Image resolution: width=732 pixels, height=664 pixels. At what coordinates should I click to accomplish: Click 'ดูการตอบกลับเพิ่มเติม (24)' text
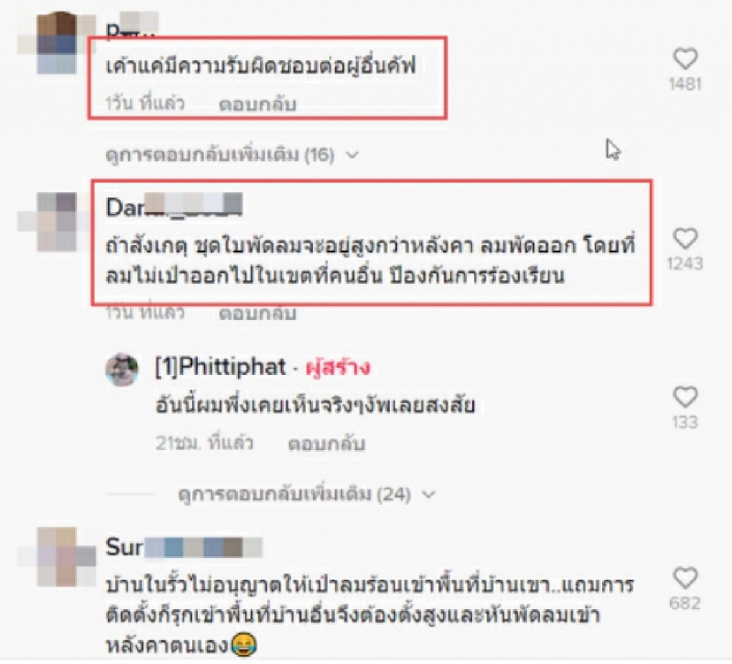(294, 494)
